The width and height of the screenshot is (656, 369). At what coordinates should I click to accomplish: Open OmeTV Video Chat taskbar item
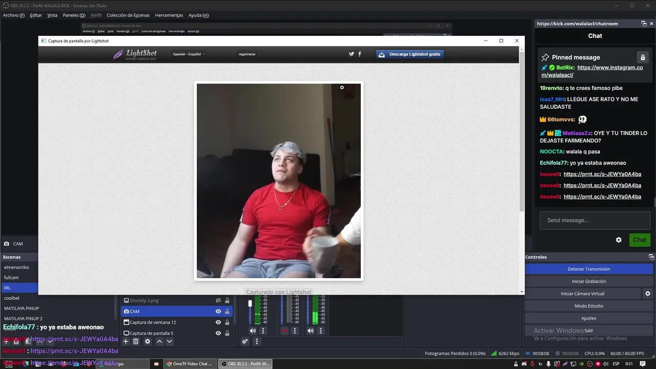click(189, 364)
